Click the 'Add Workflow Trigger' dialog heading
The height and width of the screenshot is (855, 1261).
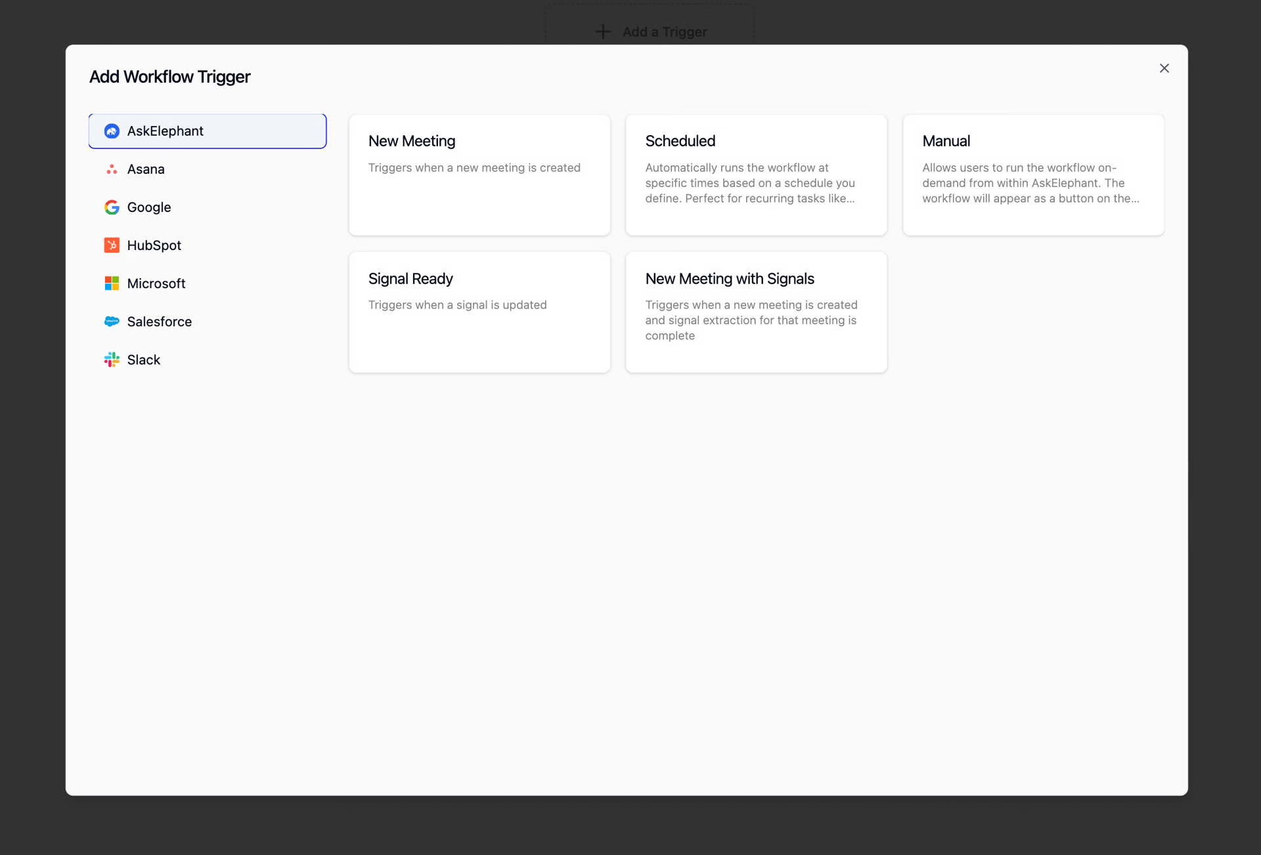[170, 77]
